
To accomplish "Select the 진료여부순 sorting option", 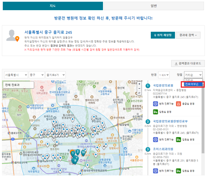I will point(192,84).
